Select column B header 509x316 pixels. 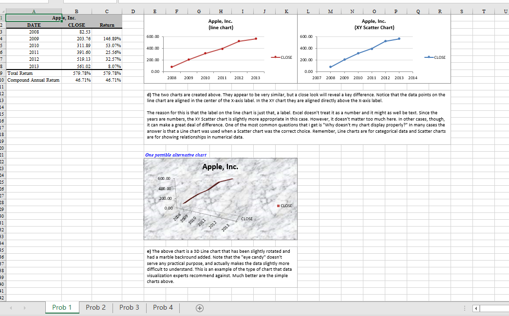click(76, 11)
